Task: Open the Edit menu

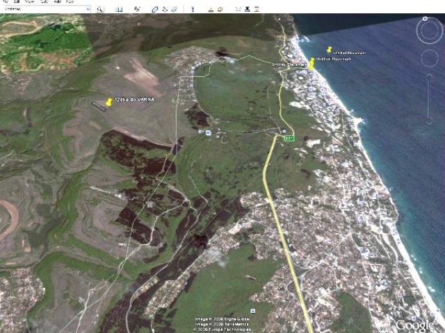Action: pos(17,1)
